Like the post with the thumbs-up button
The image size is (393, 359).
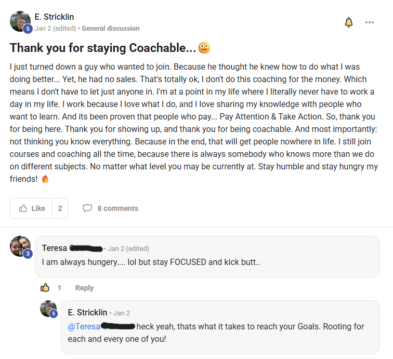coord(32,208)
